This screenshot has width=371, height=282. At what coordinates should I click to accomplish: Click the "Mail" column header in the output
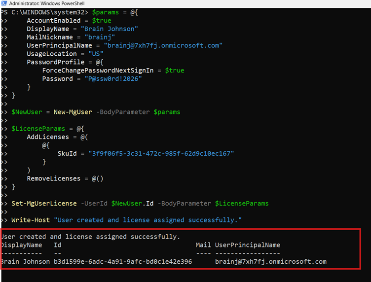point(203,245)
